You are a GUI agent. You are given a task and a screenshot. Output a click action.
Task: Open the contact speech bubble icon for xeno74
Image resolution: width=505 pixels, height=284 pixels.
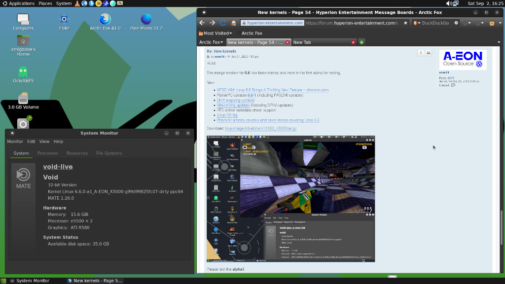pyautogui.click(x=453, y=85)
